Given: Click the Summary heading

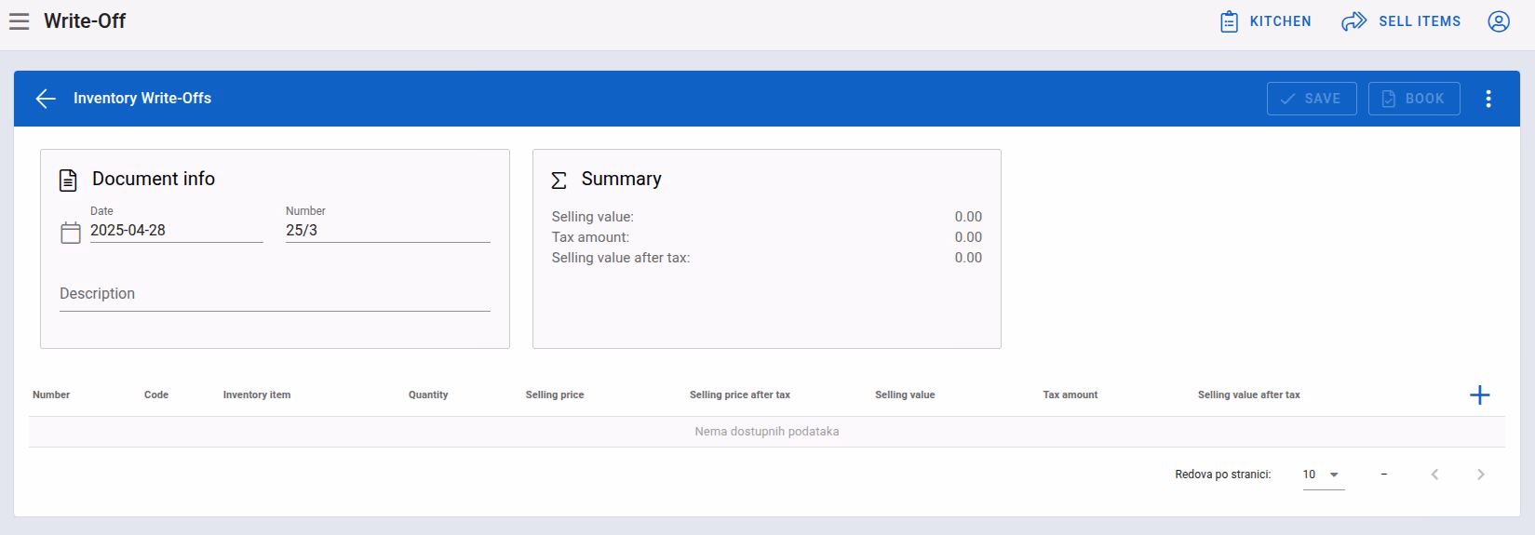Looking at the screenshot, I should click(x=622, y=179).
